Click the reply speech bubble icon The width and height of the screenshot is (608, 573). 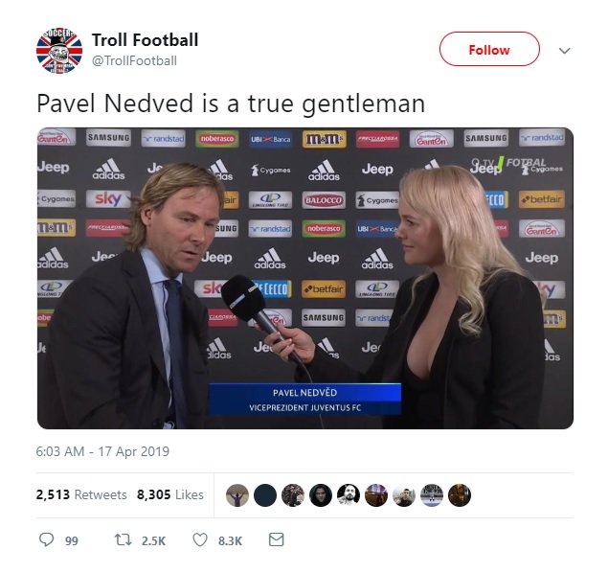[47, 539]
